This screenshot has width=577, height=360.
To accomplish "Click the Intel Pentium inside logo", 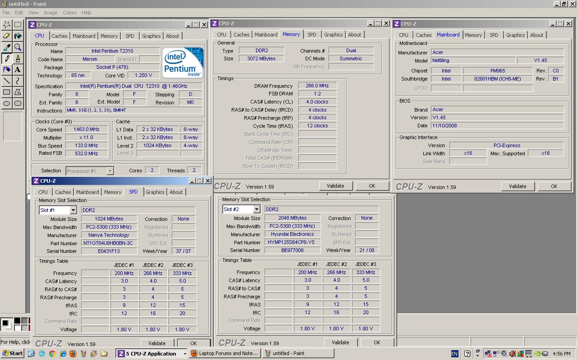I will pyautogui.click(x=183, y=63).
